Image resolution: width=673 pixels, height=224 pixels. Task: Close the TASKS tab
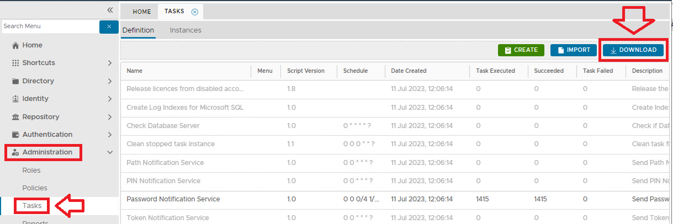194,12
